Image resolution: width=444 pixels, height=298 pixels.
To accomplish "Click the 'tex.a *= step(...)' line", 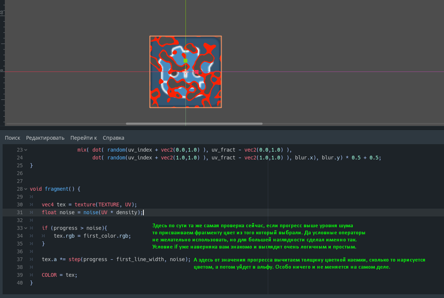I will (116, 260).
